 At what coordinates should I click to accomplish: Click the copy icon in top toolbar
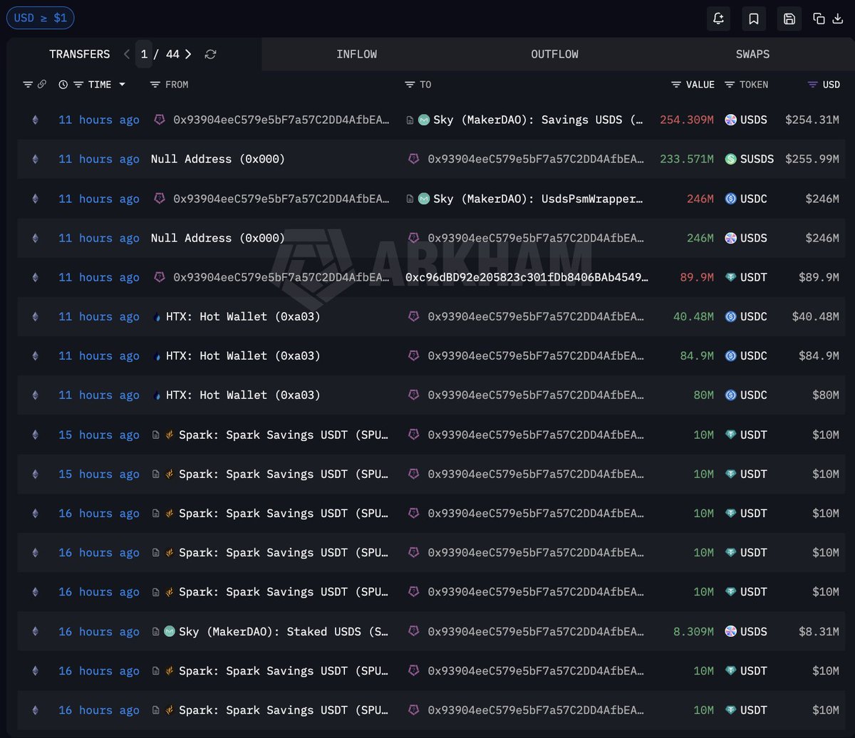(x=819, y=19)
